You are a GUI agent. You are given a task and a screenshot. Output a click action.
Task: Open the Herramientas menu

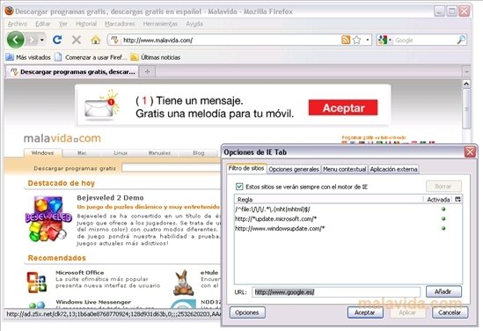click(x=160, y=24)
